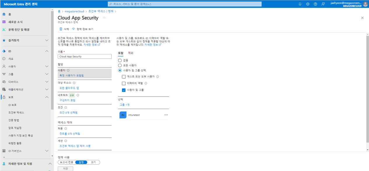Check the 디렉터리 역할 checkbox

pyautogui.click(x=124, y=83)
